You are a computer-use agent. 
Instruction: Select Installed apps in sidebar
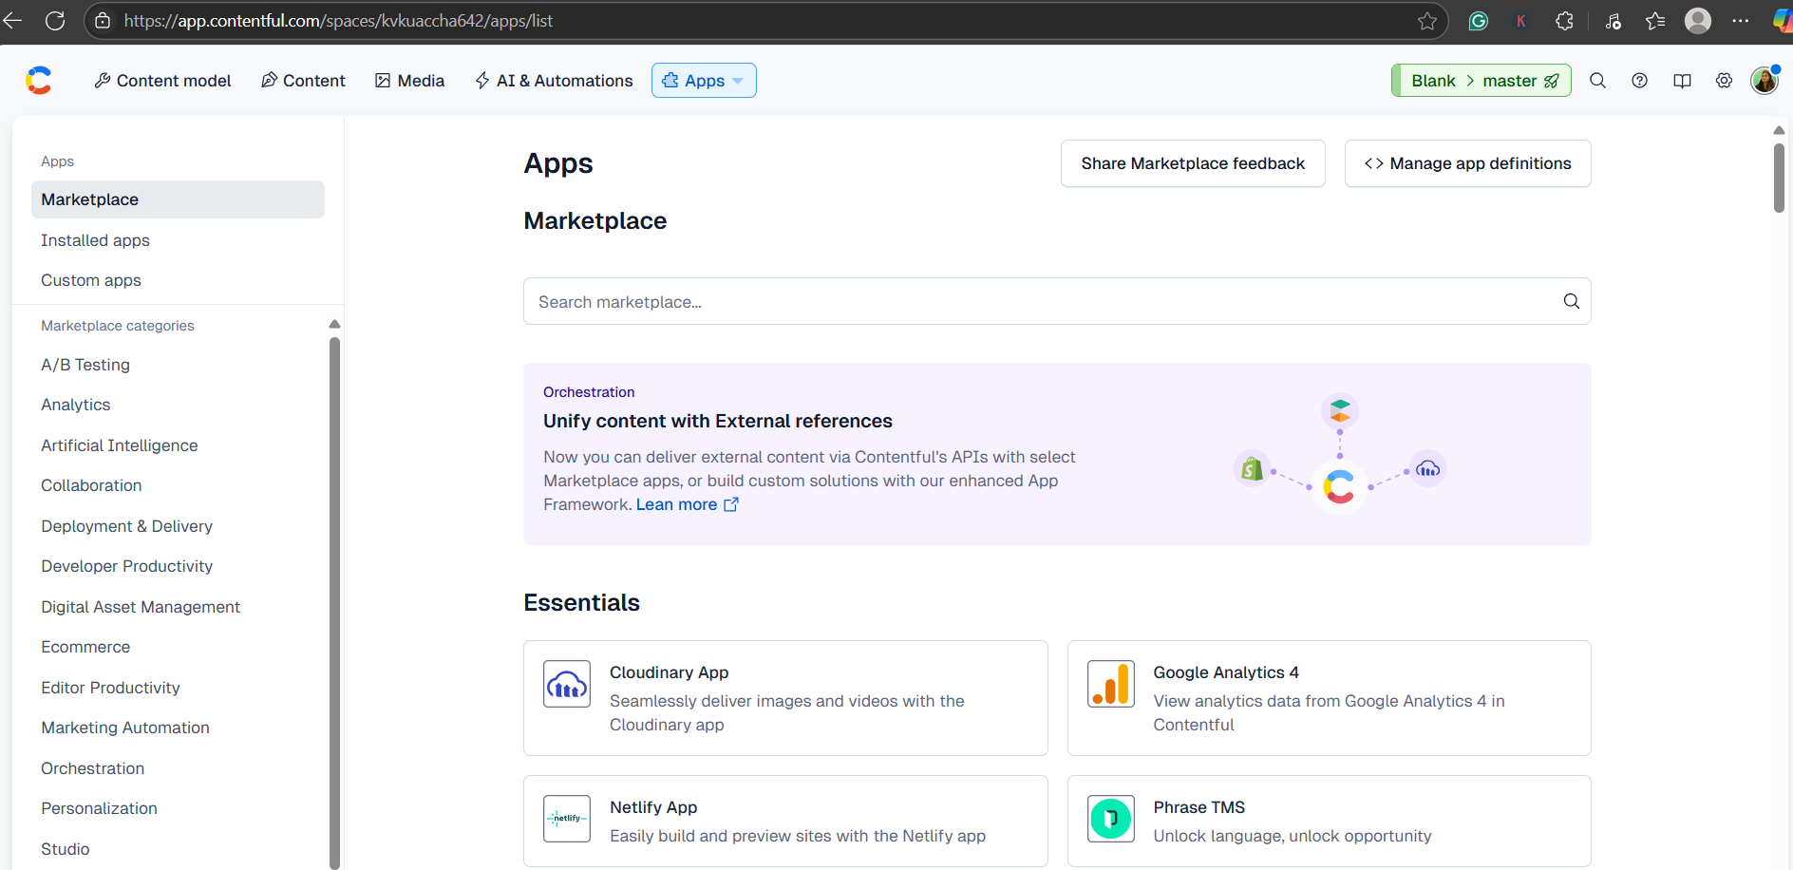[95, 240]
